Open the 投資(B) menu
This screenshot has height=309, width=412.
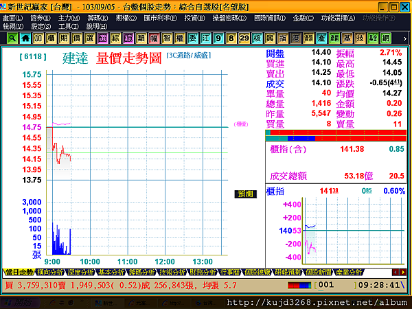pos(195,18)
